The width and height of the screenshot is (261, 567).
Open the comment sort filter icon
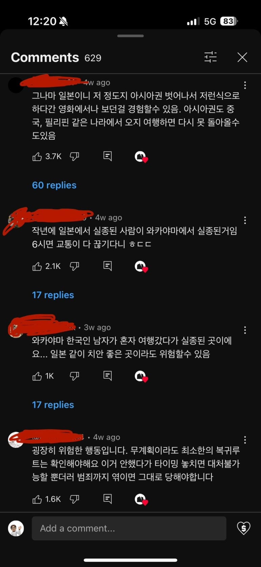click(210, 57)
